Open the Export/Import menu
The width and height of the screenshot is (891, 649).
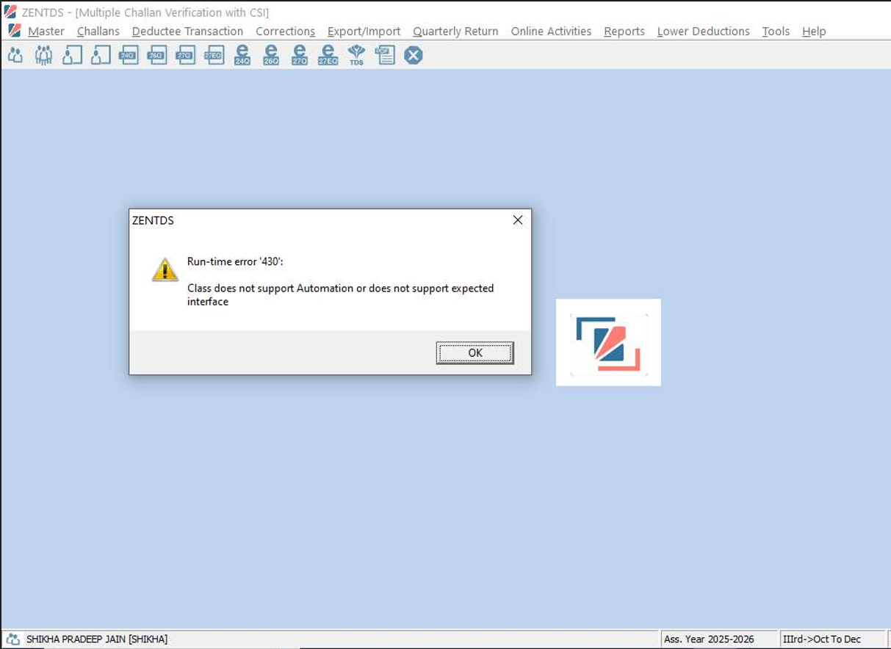(364, 31)
